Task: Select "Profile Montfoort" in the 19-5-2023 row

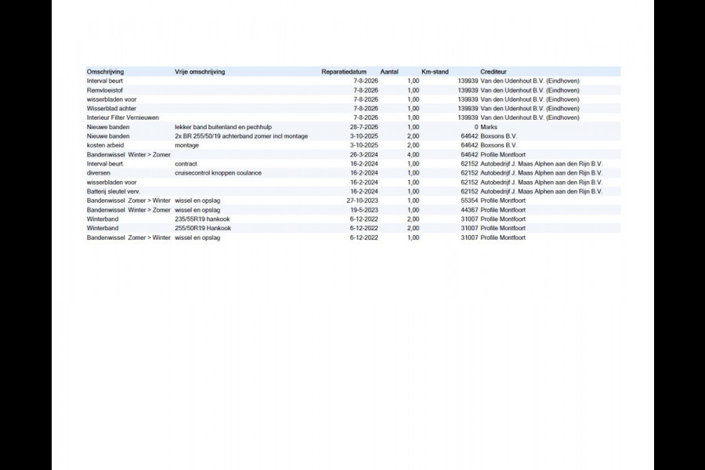Action: (503, 210)
